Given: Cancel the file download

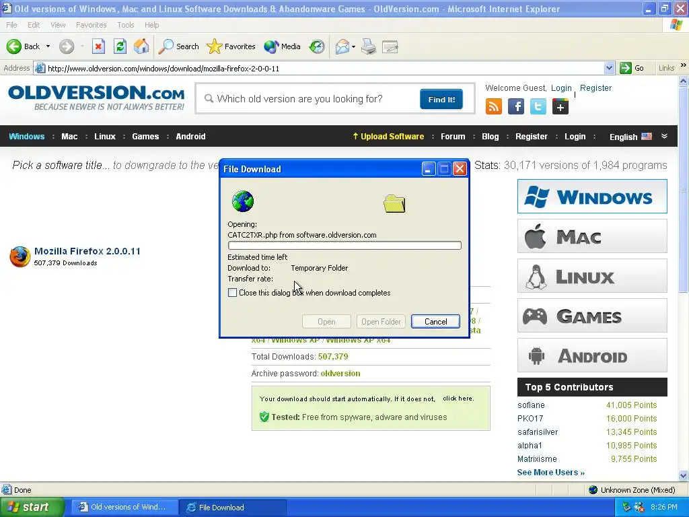Looking at the screenshot, I should pyautogui.click(x=435, y=321).
